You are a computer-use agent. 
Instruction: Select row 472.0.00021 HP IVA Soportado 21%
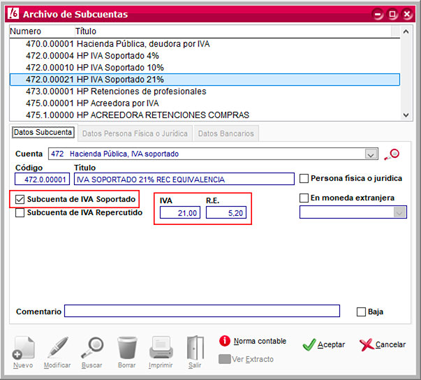[205, 80]
